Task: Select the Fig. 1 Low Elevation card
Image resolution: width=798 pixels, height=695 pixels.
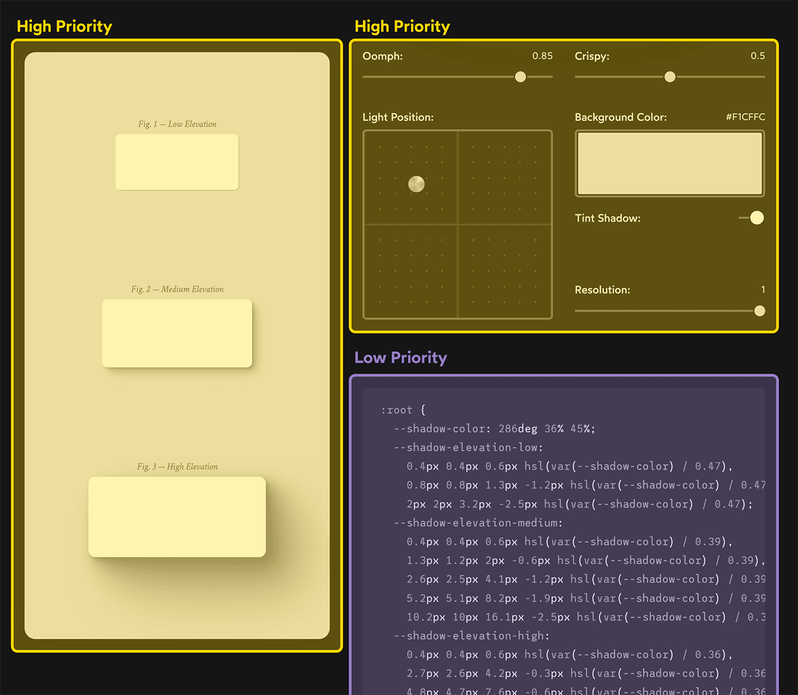Action: point(177,162)
